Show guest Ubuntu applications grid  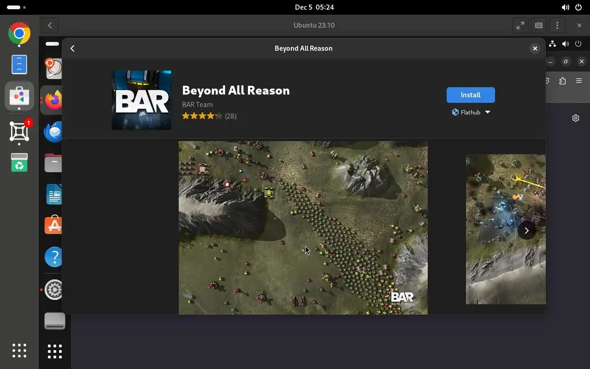[x=55, y=351]
